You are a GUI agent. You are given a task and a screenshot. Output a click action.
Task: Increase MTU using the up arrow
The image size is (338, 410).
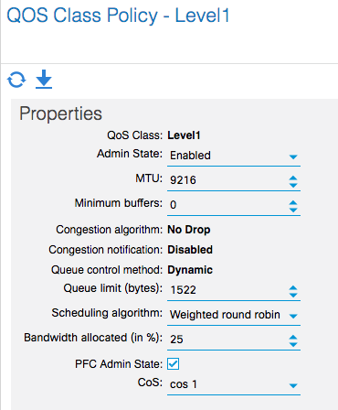(x=293, y=178)
